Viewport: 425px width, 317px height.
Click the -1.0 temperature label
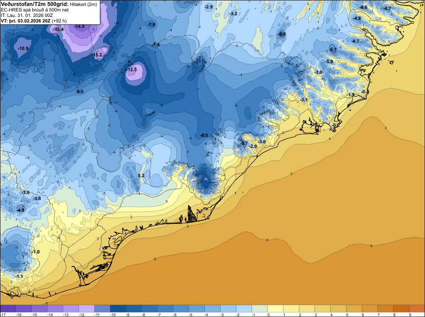pyautogui.click(x=36, y=252)
